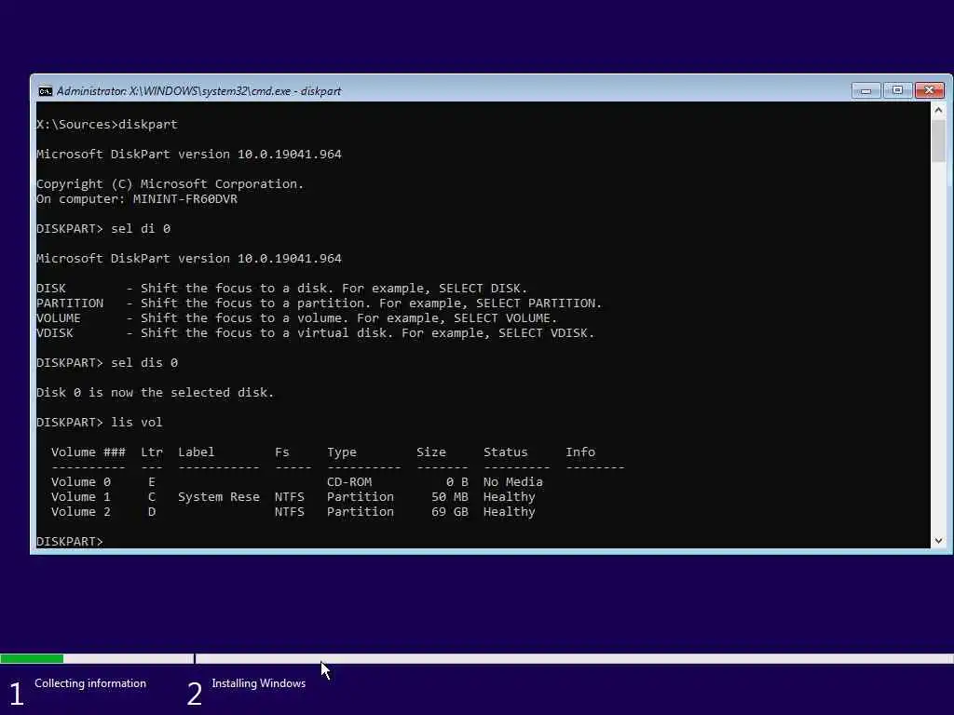This screenshot has width=954, height=715.
Task: Click the 'No Media' status of Volume 0
Action: click(x=513, y=481)
